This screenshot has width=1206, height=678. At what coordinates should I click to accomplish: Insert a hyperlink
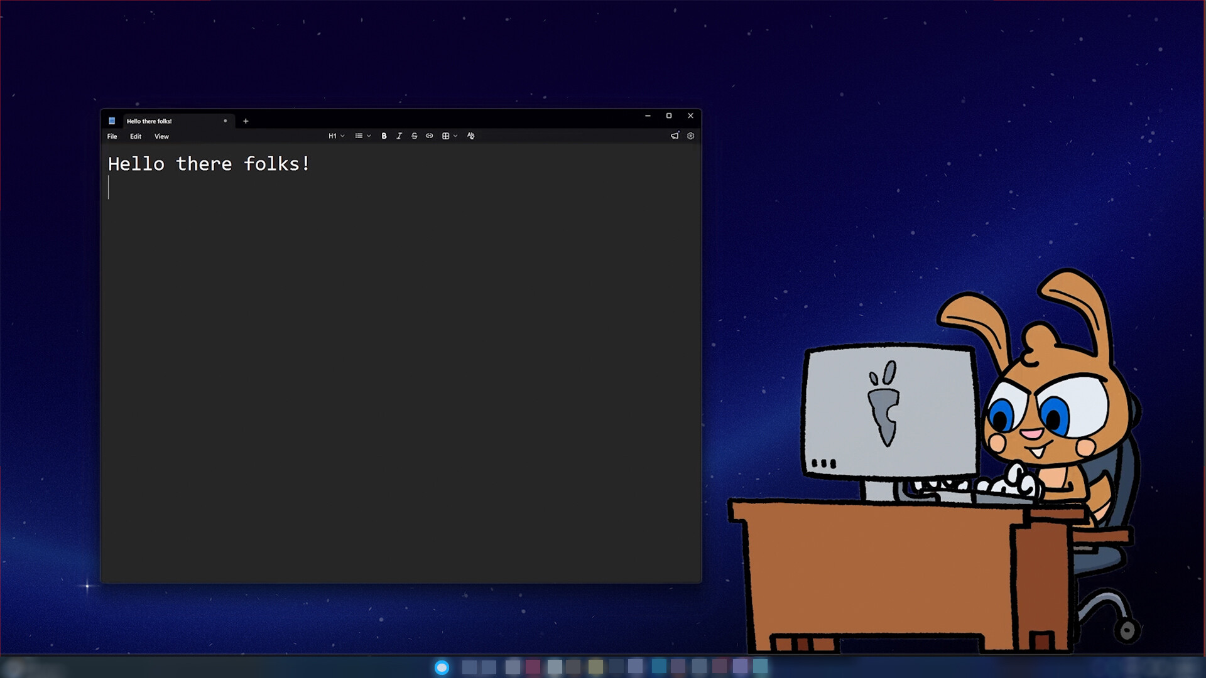(429, 136)
